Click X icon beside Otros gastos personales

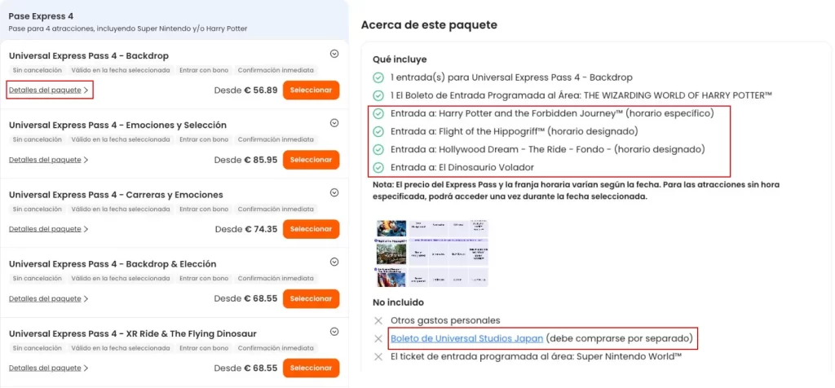[378, 320]
